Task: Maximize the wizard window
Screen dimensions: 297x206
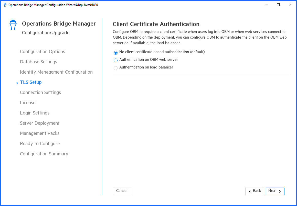Action: (x=278, y=5)
